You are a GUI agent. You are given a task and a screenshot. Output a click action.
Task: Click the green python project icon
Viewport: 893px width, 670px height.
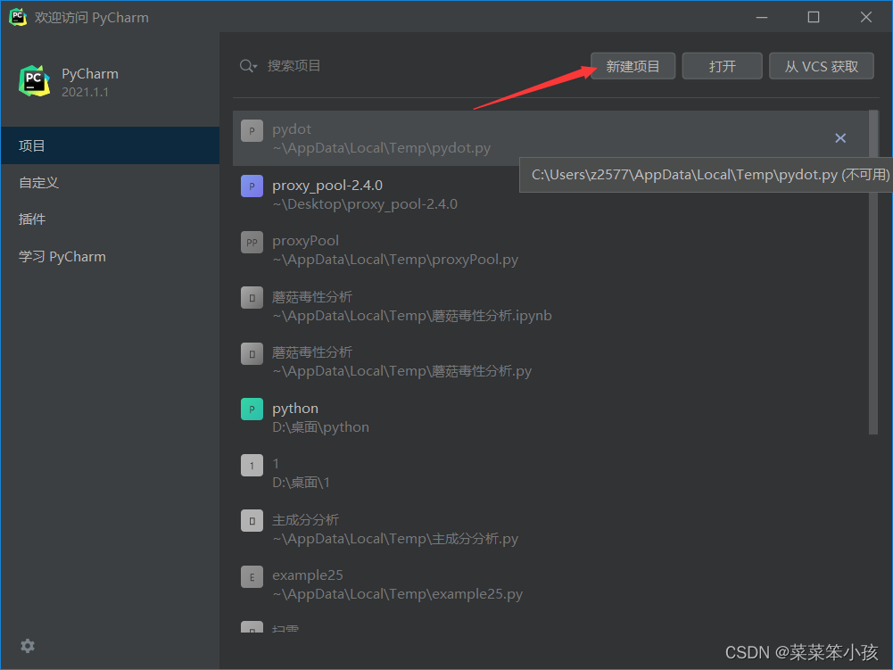coord(252,409)
